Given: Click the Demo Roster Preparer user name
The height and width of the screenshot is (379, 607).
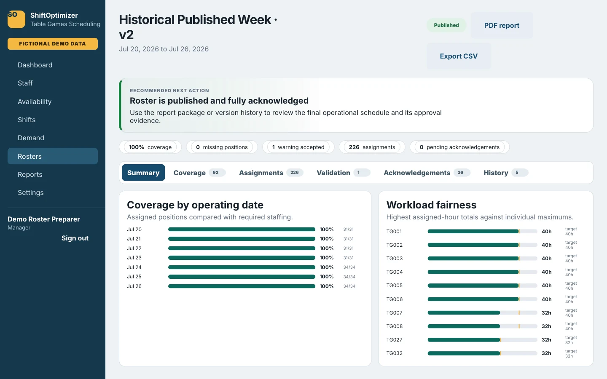Looking at the screenshot, I should point(44,219).
